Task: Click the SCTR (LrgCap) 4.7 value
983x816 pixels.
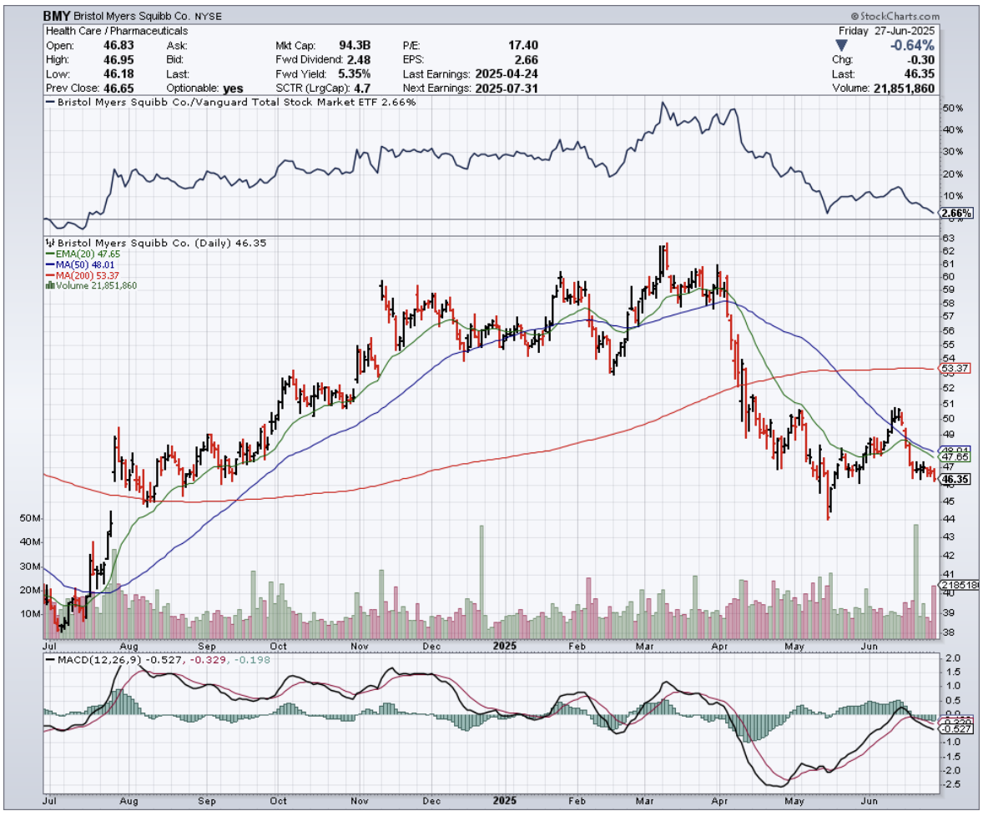Action: (362, 88)
